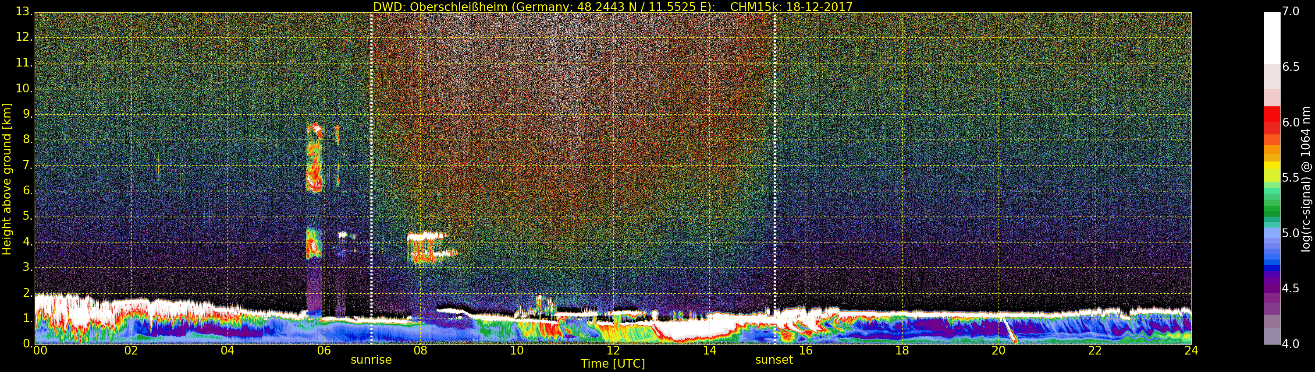Click the time tick label '02'
Viewport: 1315px width, 372px height.
pyautogui.click(x=131, y=351)
